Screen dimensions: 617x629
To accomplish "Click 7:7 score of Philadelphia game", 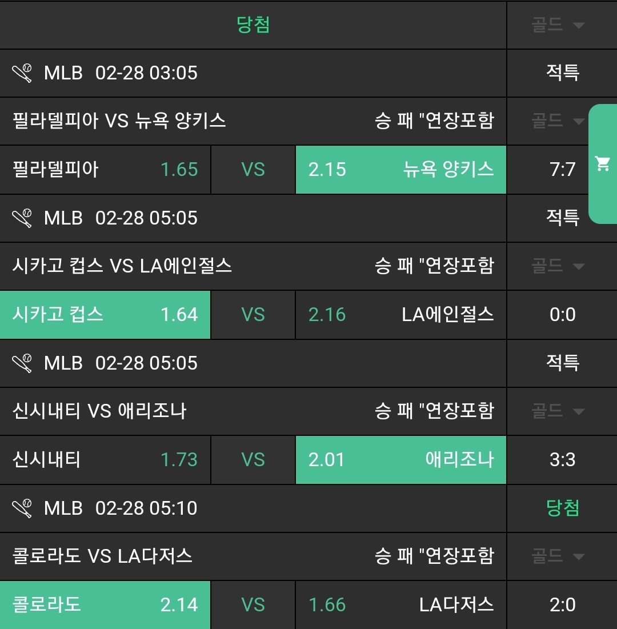I will click(562, 170).
